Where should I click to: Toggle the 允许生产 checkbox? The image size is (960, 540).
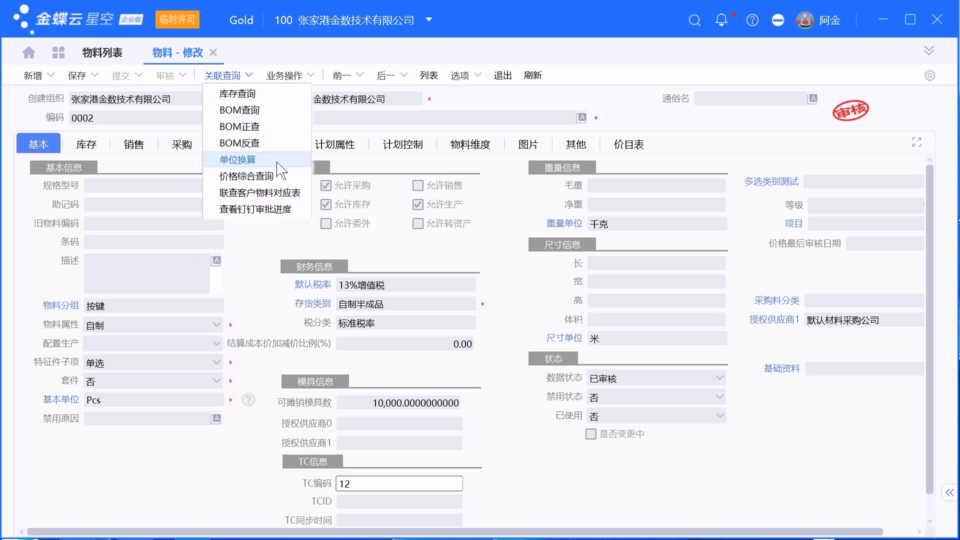pyautogui.click(x=418, y=204)
